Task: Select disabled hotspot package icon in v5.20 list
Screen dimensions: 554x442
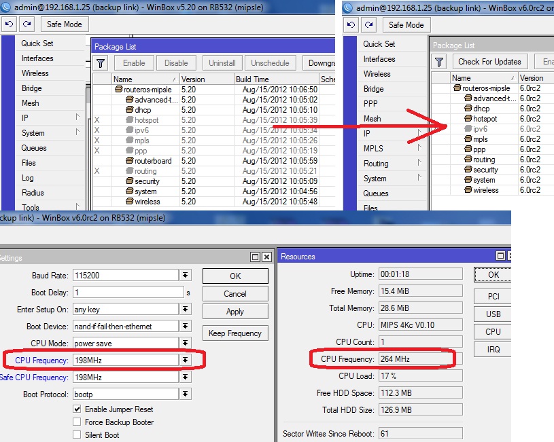Action: pyautogui.click(x=130, y=120)
